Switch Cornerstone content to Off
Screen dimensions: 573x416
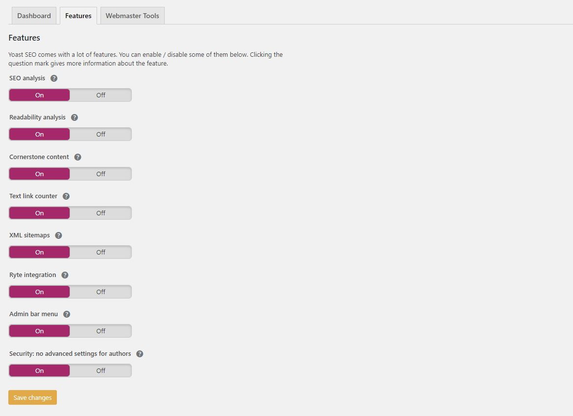(x=100, y=173)
